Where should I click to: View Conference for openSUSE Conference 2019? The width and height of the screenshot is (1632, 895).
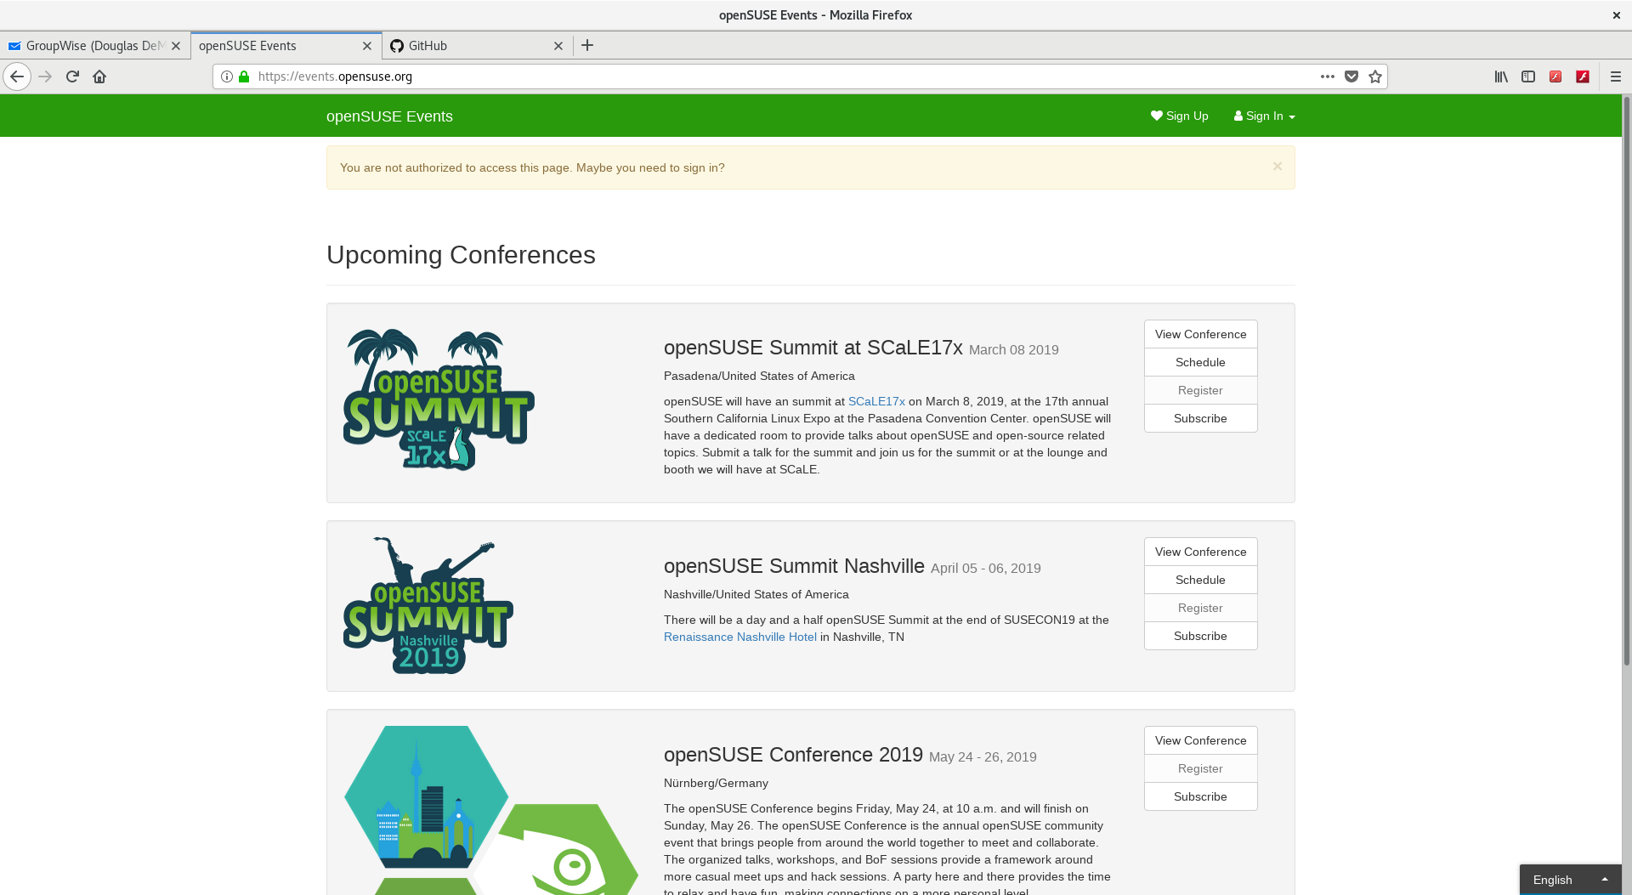[x=1200, y=740]
